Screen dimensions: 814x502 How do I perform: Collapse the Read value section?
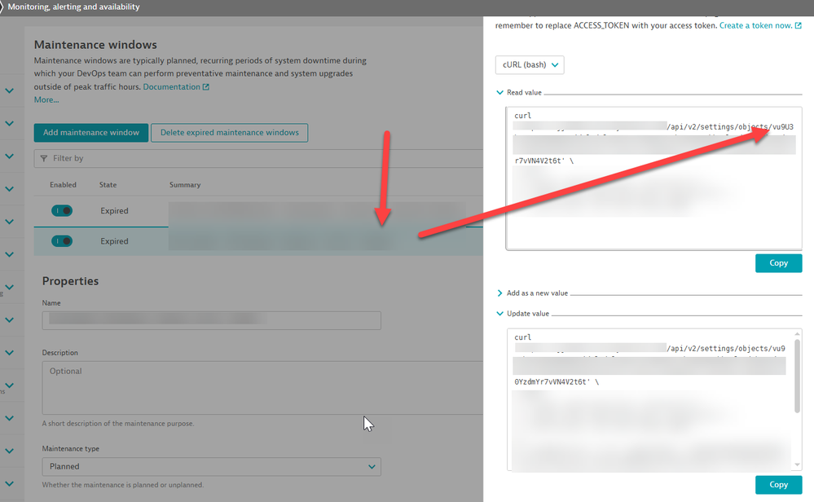[x=499, y=93]
